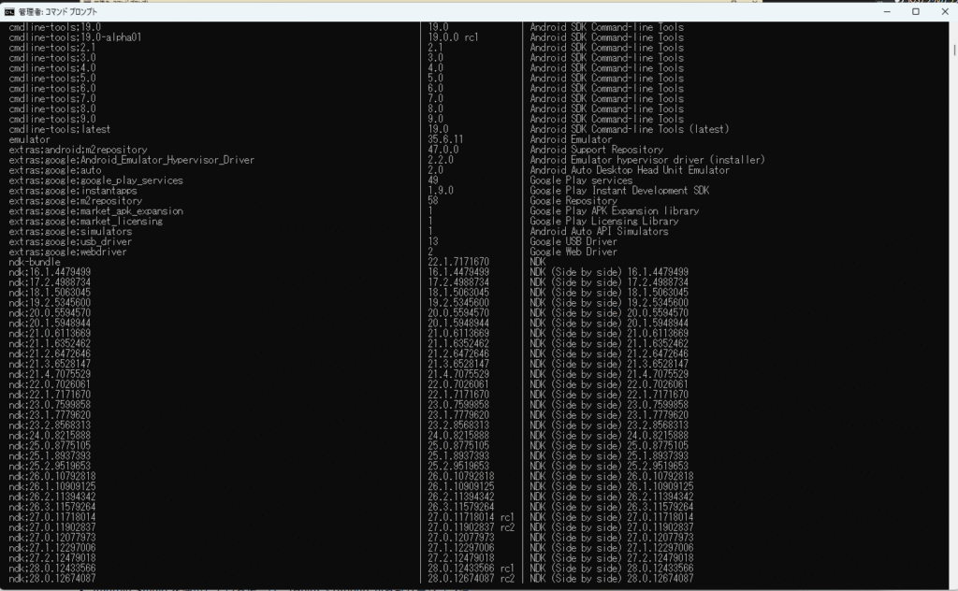Click the 'extras;google;auto' package path
Viewport: 958px width, 591px height.
(55, 170)
